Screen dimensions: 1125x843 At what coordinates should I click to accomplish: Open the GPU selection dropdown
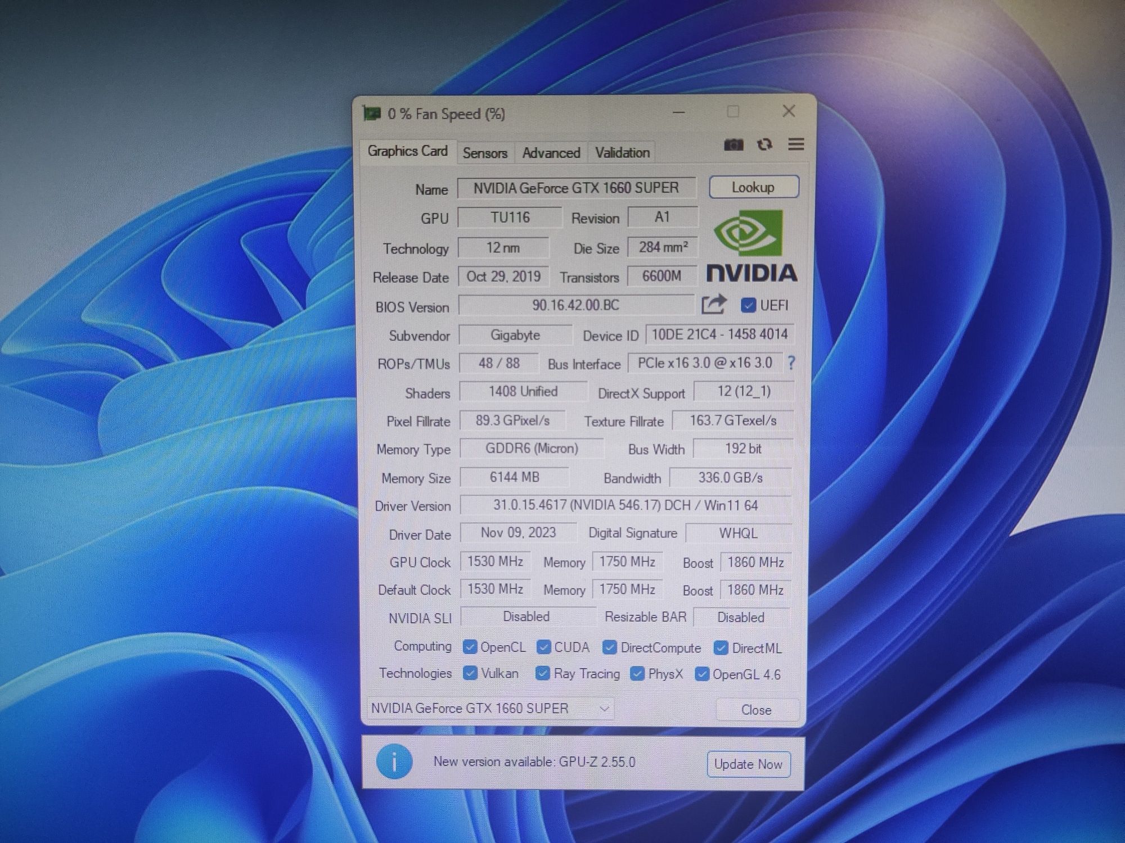coord(490,708)
